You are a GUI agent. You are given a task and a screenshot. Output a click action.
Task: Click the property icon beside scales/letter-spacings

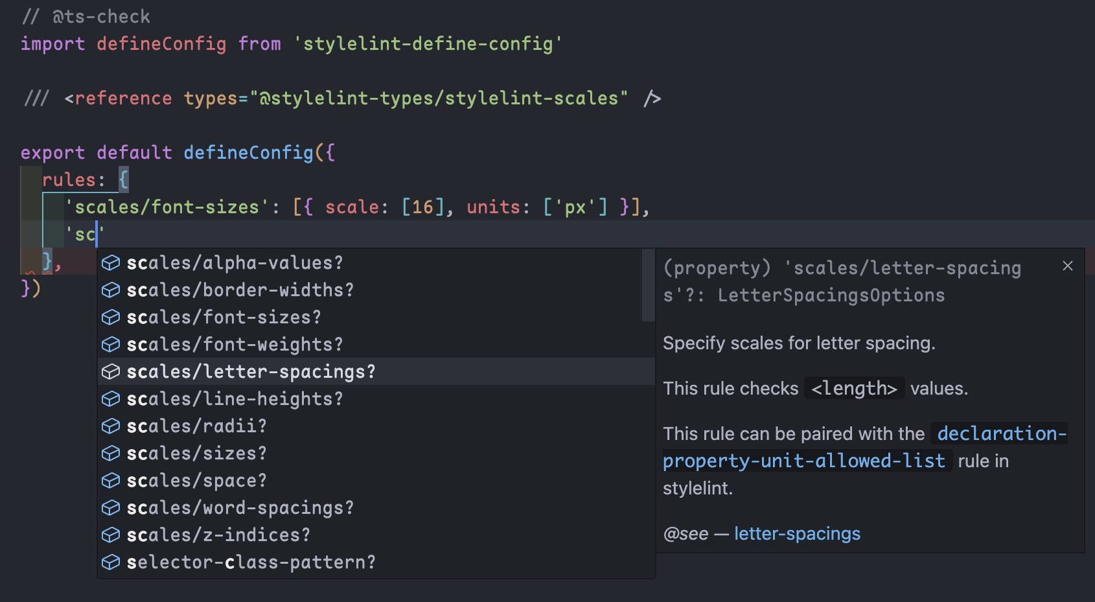(x=111, y=371)
